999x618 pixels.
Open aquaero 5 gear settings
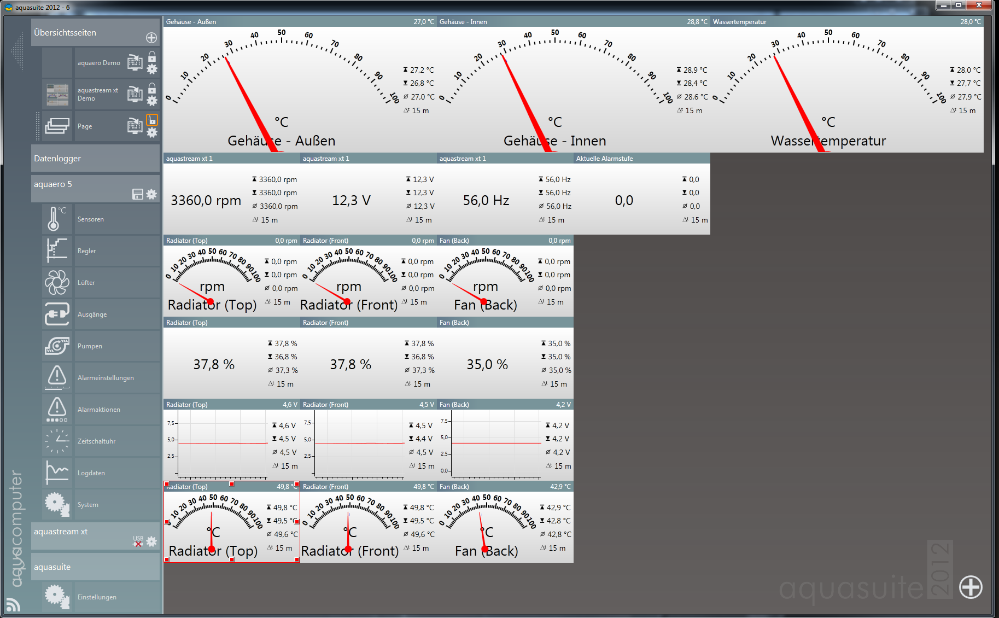[x=151, y=194]
